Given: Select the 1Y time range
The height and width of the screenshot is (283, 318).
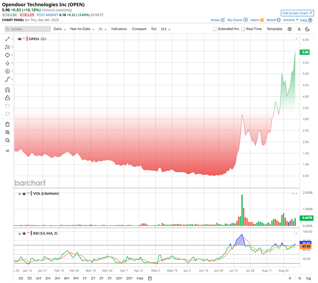Looking at the screenshot, I should click(85, 278).
